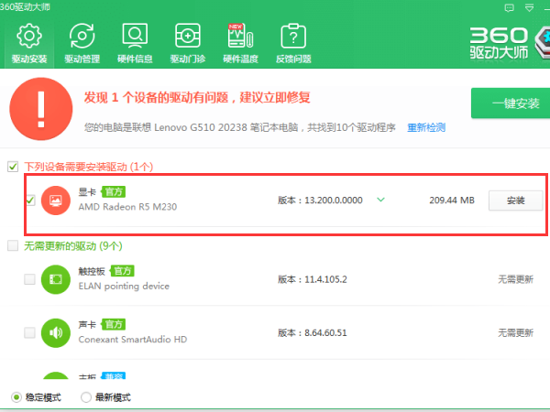Click the red 发现 1 个设备的驱动有问题 headline
The height and width of the screenshot is (412, 550).
tap(197, 97)
